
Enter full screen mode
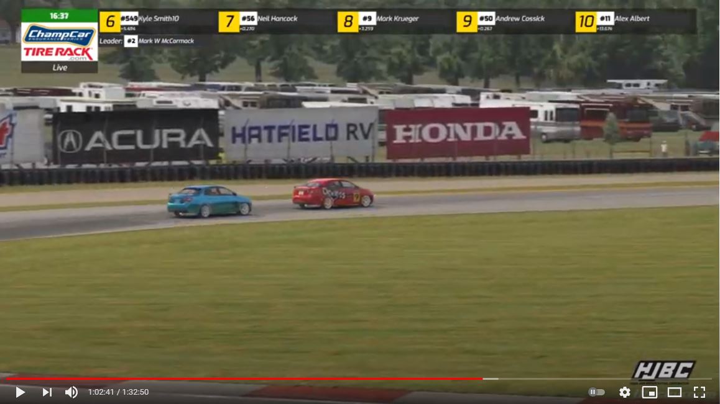point(699,392)
